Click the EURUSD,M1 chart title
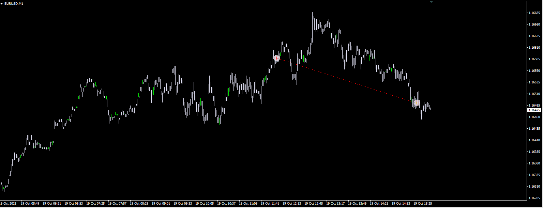 coord(14,3)
